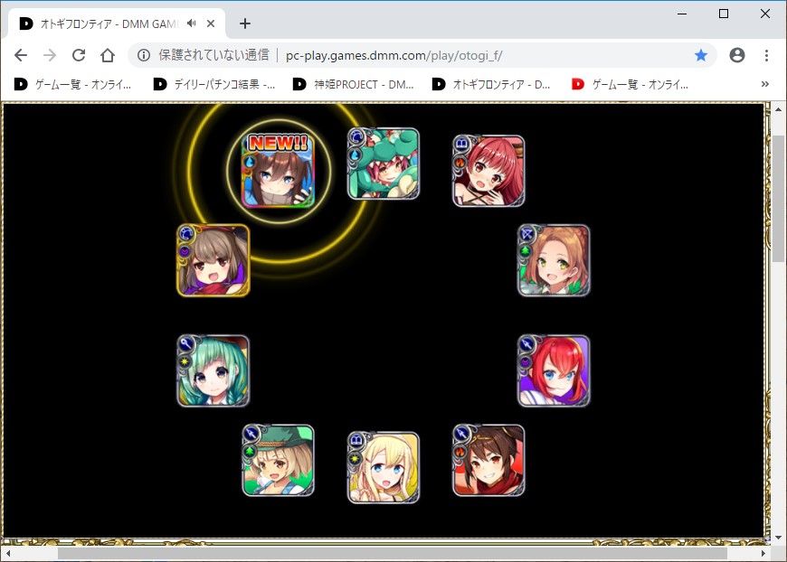
Task: Click the vertical scrollbar up arrow
Action: (778, 108)
